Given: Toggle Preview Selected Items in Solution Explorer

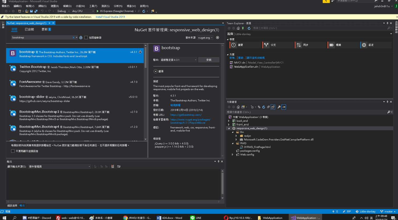Looking at the screenshot, I should [284, 107].
